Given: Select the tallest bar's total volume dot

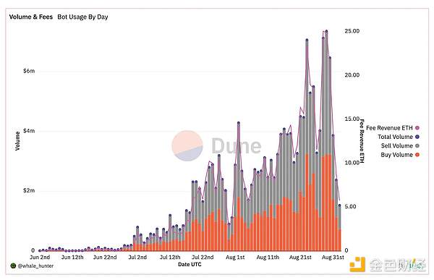Looking at the screenshot, I should 326,31.
